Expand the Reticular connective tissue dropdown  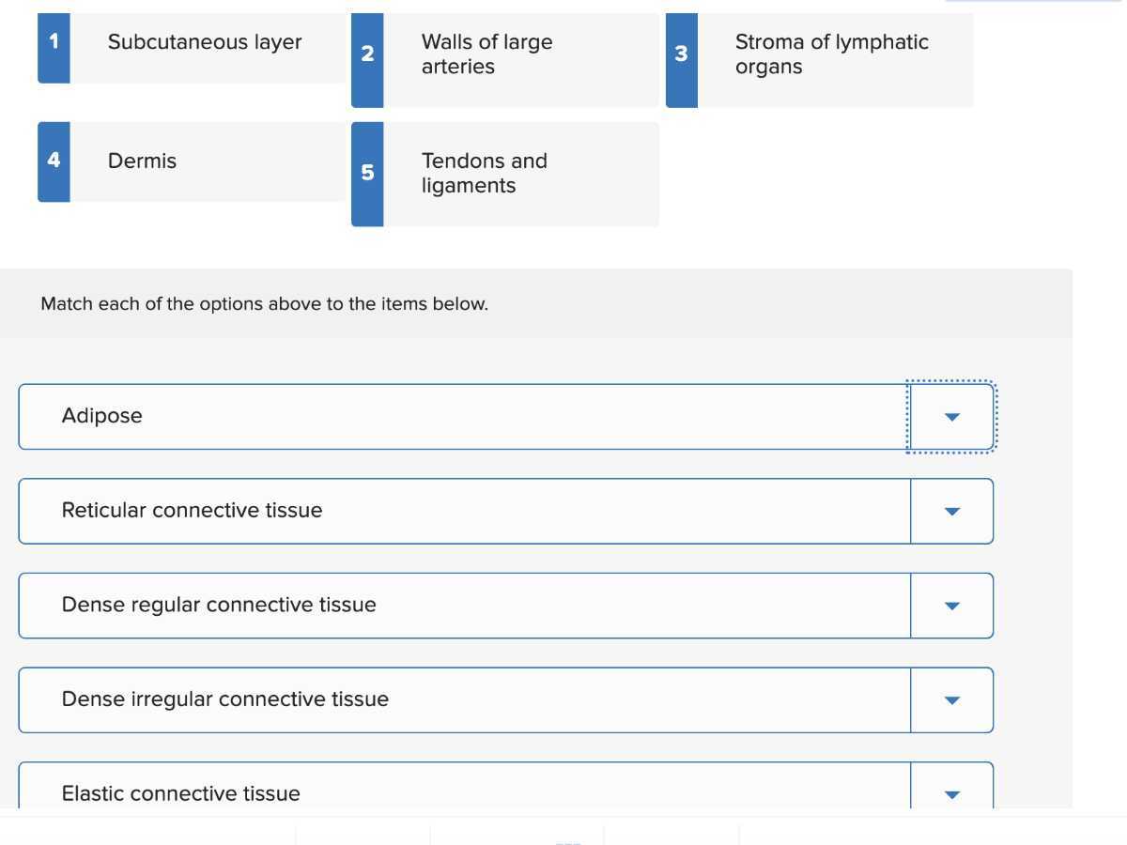(951, 512)
